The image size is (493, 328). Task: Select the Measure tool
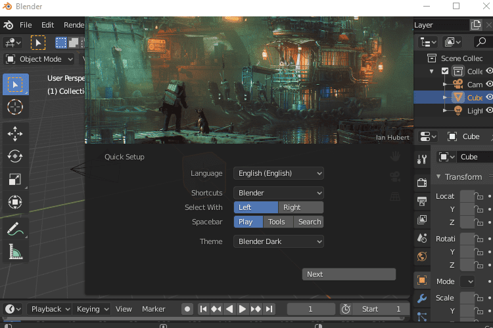tap(15, 251)
